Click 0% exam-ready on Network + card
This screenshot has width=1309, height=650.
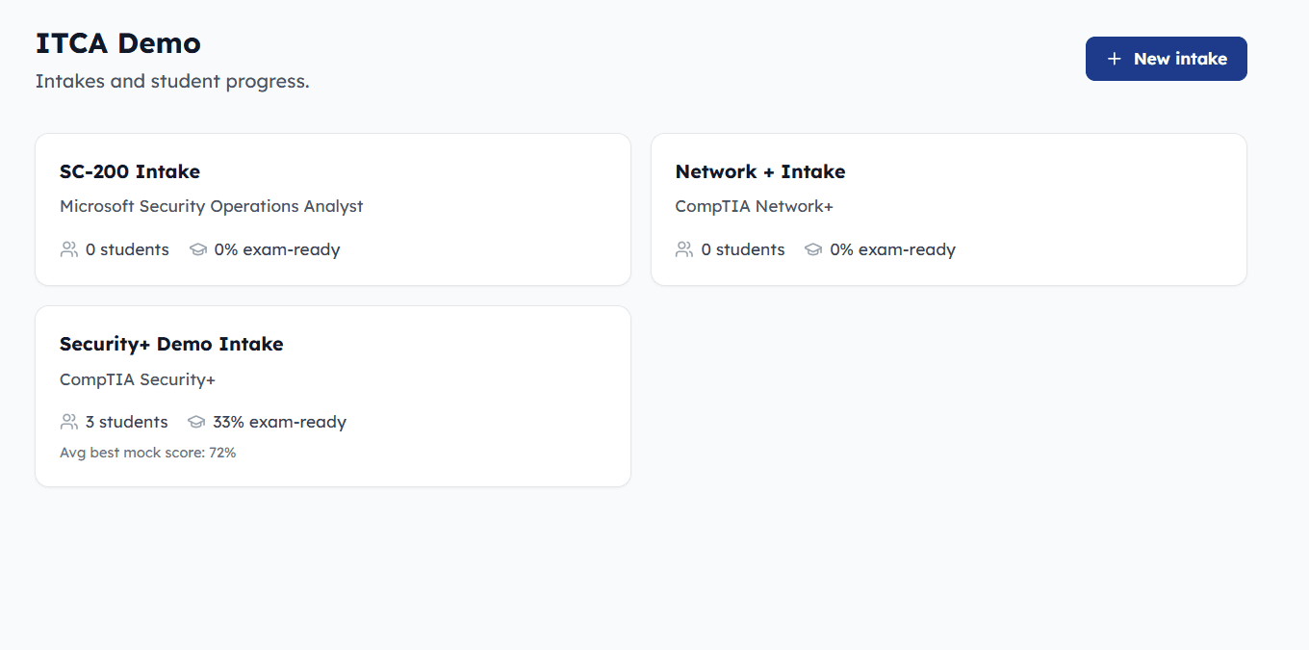(892, 249)
